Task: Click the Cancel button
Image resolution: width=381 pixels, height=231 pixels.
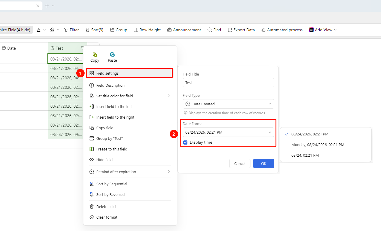Action: coord(240,163)
